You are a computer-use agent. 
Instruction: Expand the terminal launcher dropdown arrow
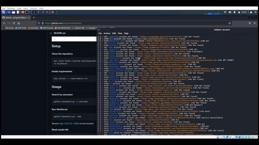30,12
